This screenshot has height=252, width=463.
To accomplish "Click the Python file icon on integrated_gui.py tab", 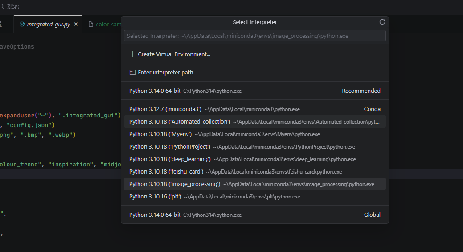I will click(22, 25).
